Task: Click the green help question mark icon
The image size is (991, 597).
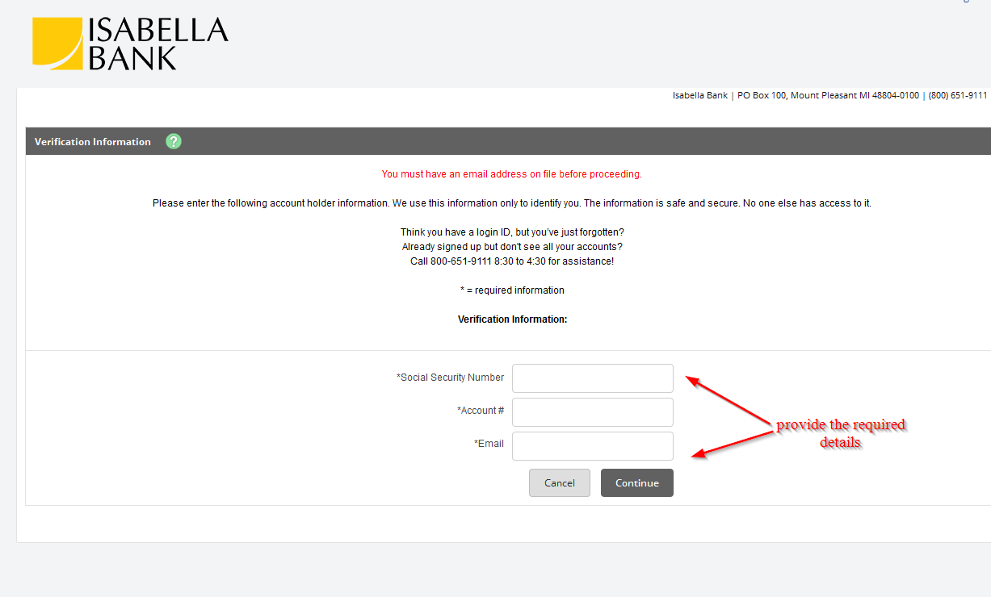Action: click(174, 141)
